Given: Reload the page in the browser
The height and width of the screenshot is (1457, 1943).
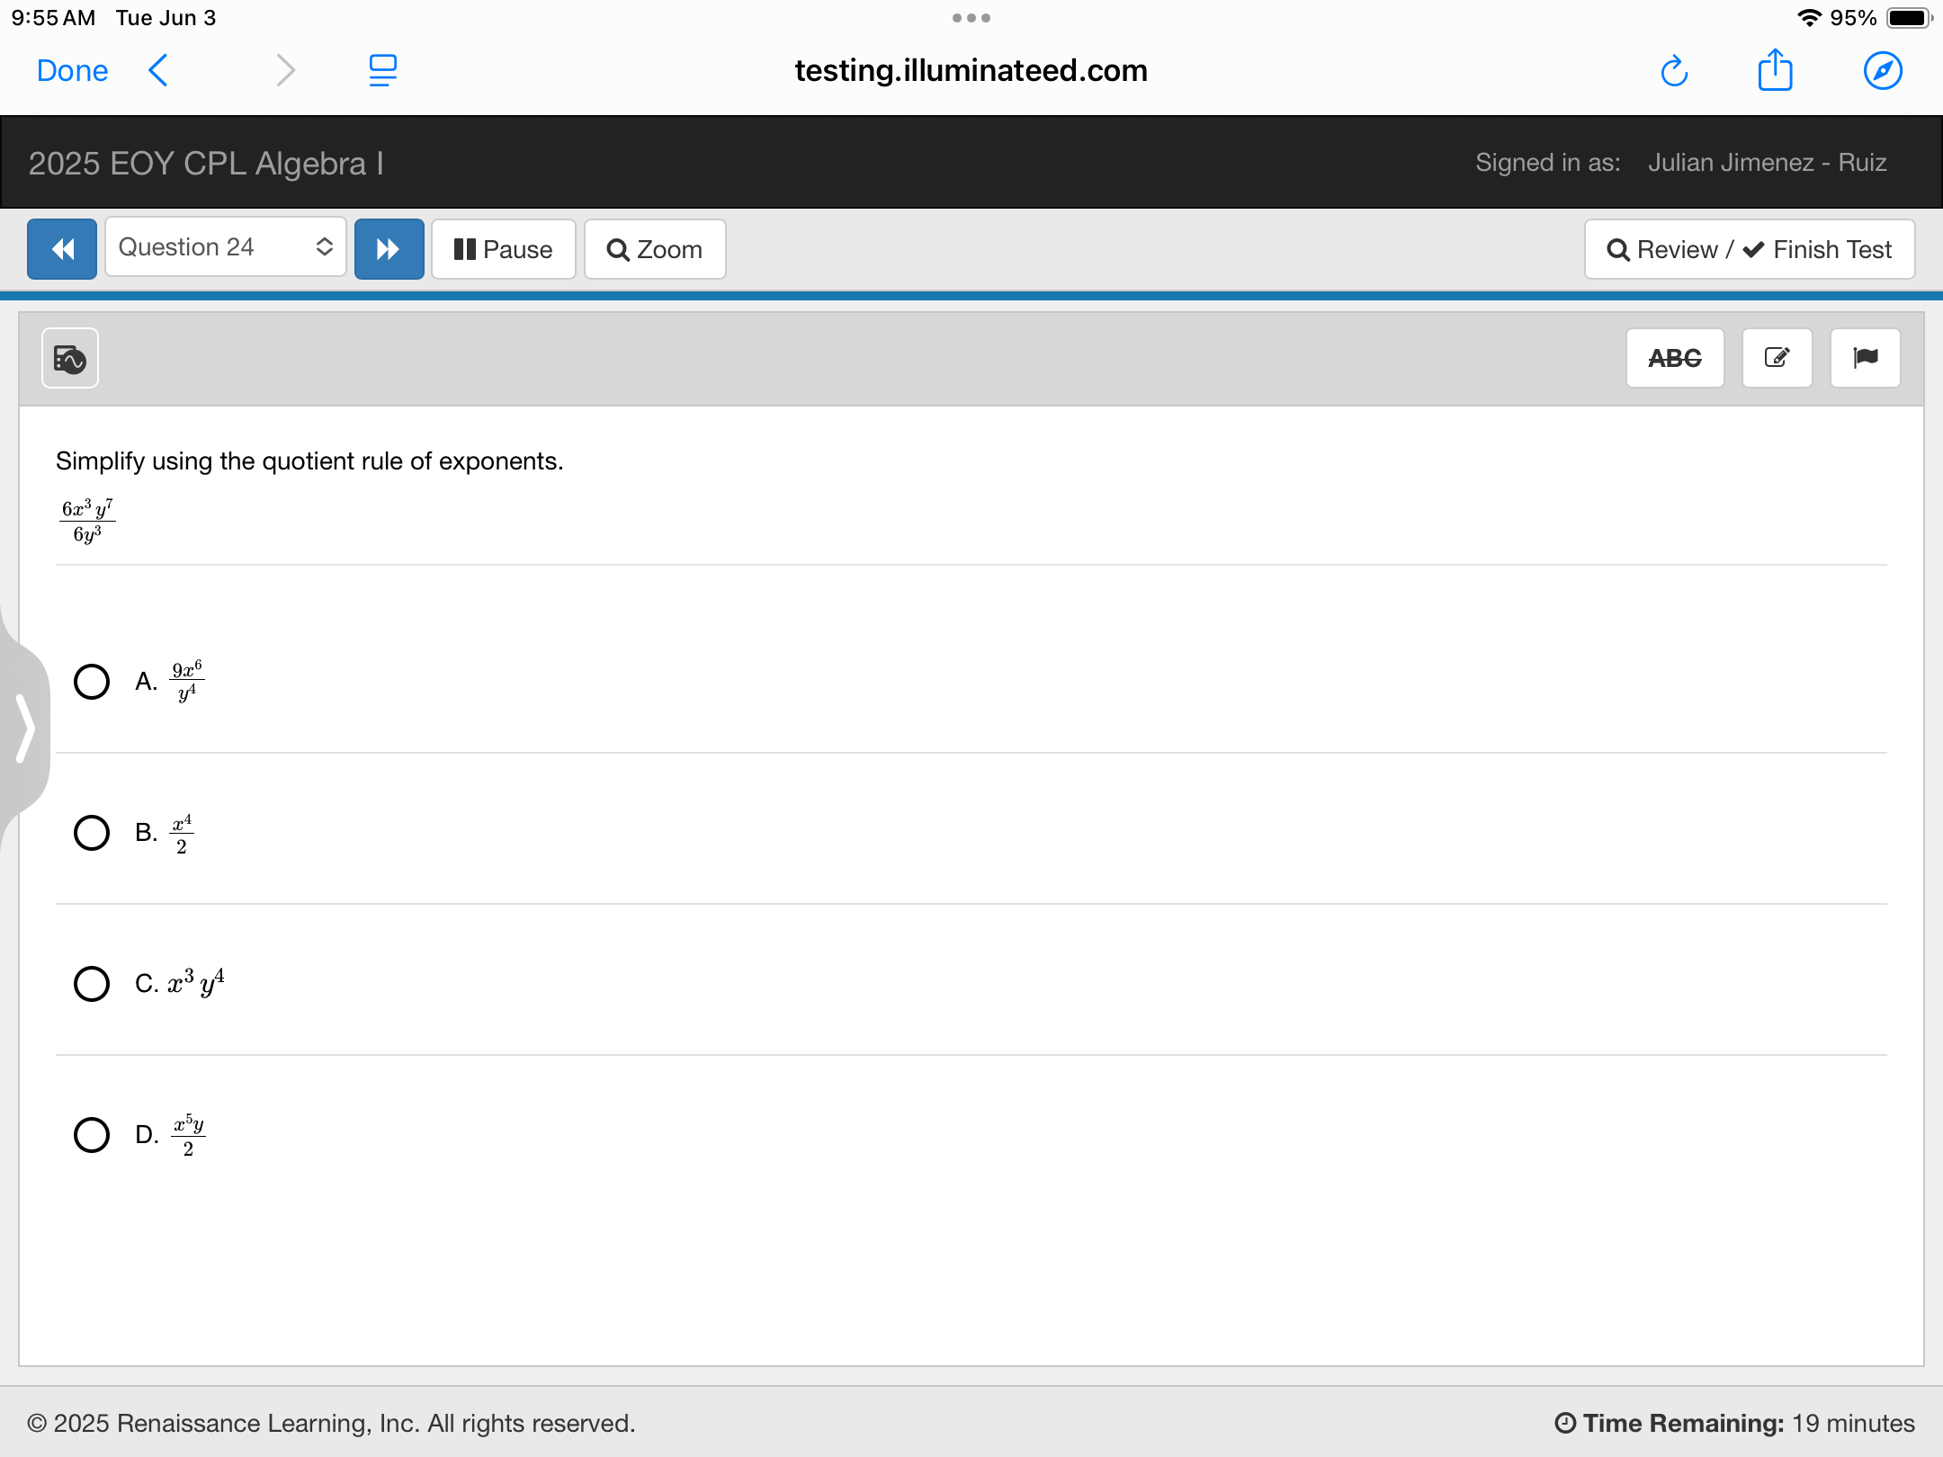Looking at the screenshot, I should (1673, 71).
